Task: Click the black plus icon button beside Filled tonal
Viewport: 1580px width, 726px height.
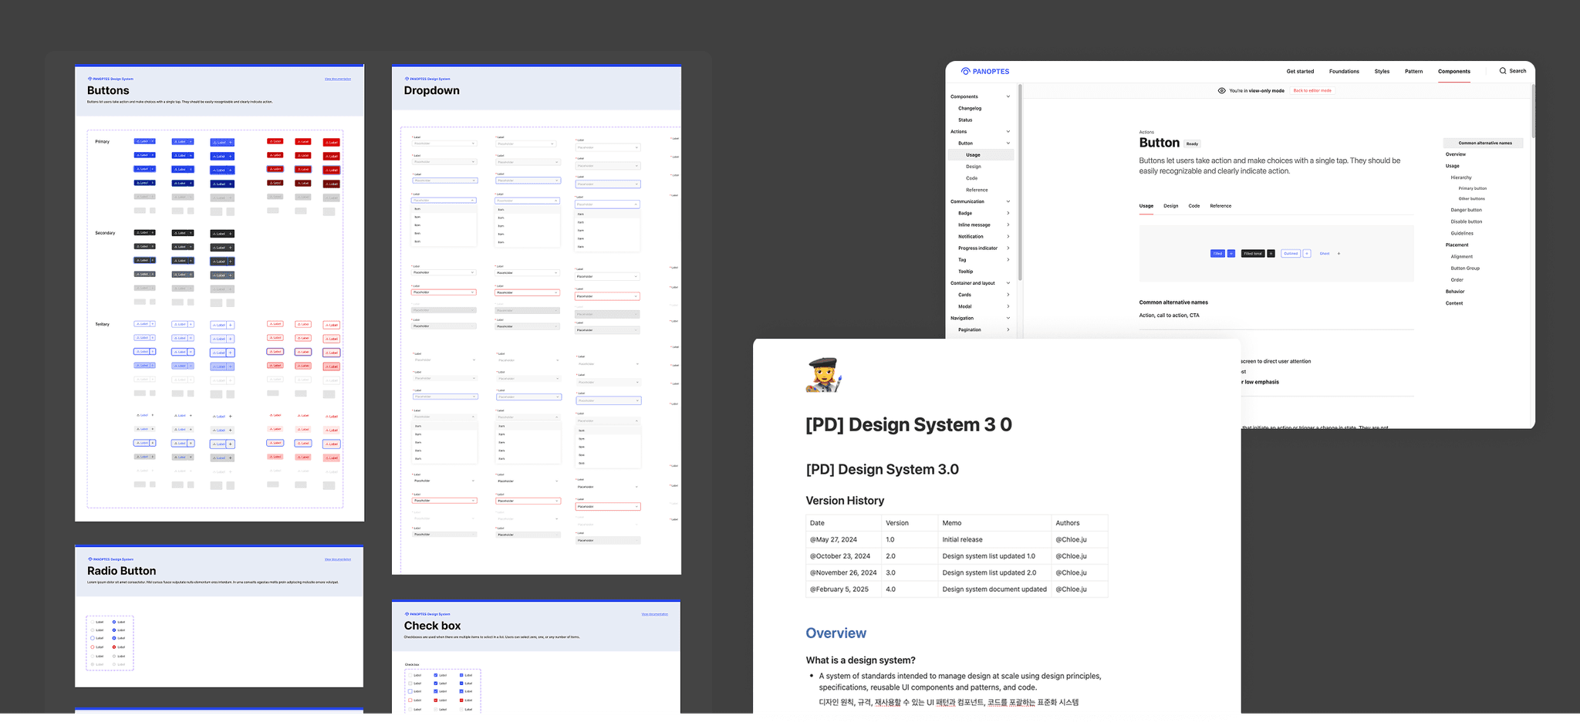Action: [1271, 254]
